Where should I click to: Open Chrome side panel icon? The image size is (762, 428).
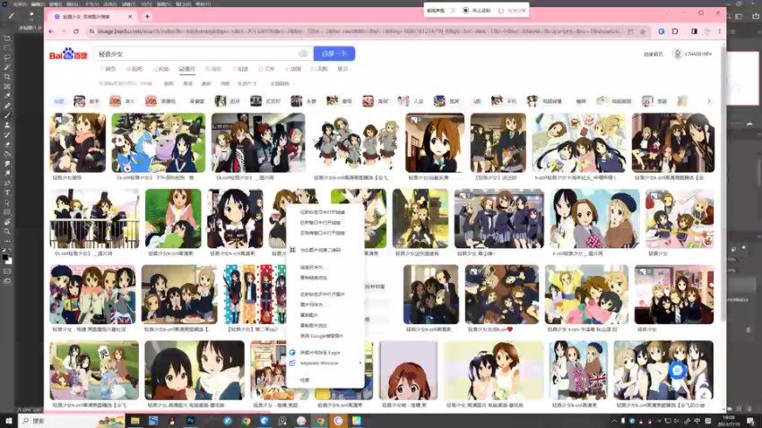coord(694,31)
